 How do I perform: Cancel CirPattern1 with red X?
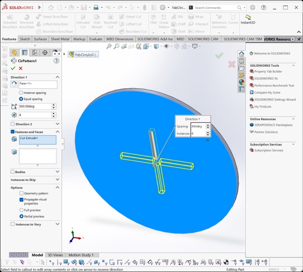[x=21, y=68]
